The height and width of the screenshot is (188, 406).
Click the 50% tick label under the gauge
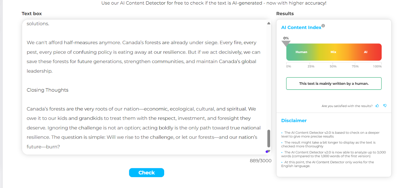click(x=333, y=67)
